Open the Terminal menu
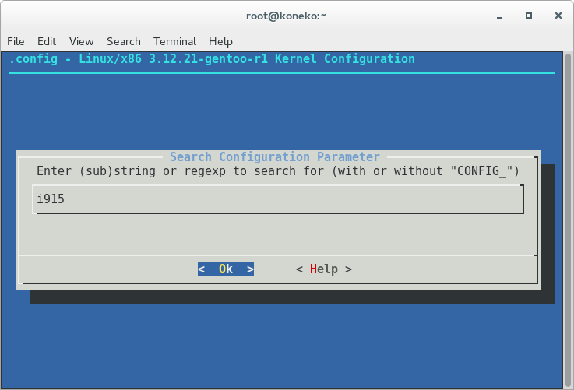 tap(174, 41)
